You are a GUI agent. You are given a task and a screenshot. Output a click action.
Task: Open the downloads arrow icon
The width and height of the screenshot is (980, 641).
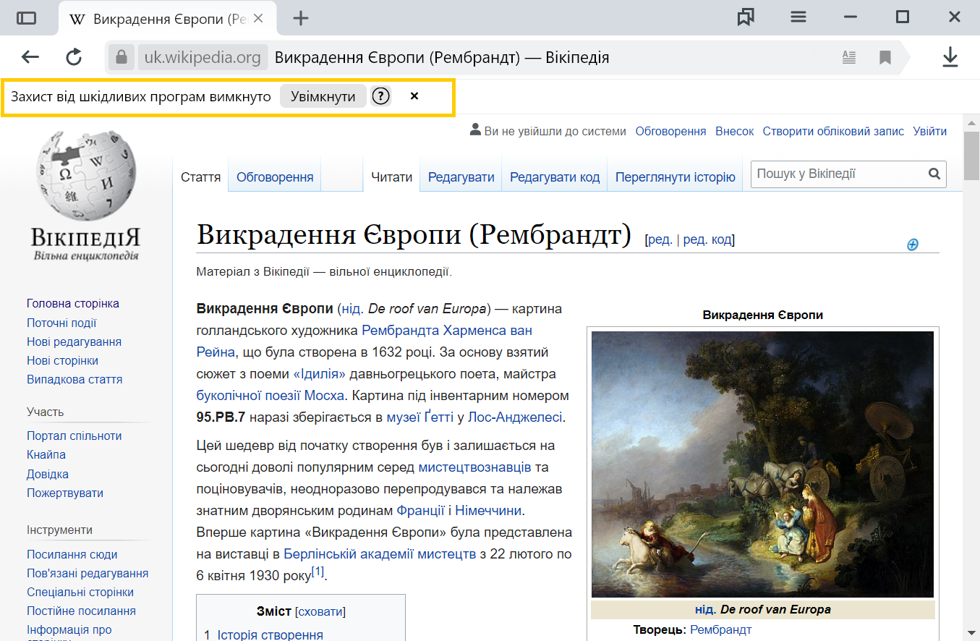coord(950,57)
